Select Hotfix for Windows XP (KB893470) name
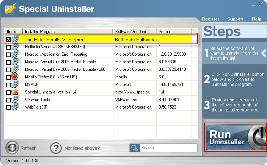This screenshot has height=165, width=267. click(55, 47)
